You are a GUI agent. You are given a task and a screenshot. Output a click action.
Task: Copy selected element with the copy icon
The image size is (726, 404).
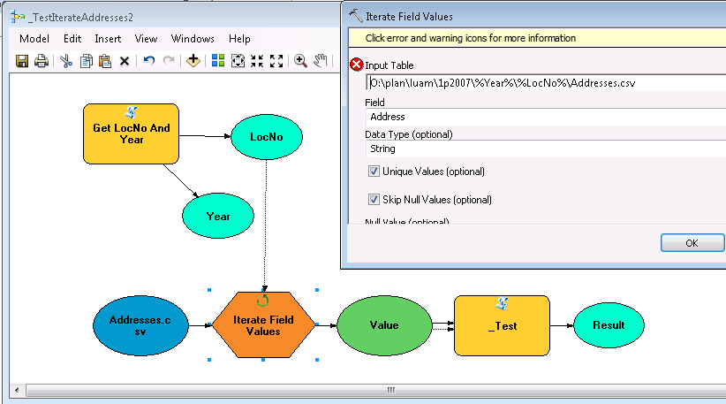pyautogui.click(x=87, y=61)
